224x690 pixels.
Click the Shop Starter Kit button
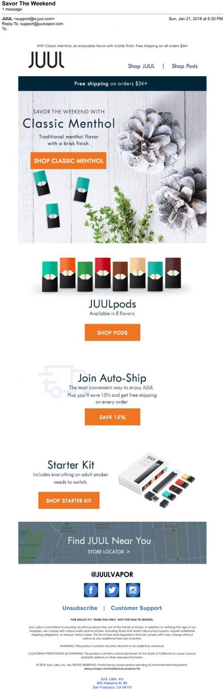click(69, 500)
